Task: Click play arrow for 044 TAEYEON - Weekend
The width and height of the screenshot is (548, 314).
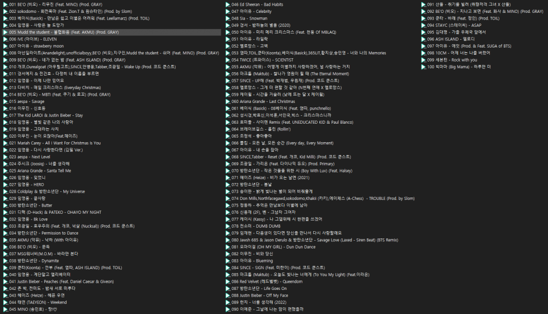Action: 5,302
